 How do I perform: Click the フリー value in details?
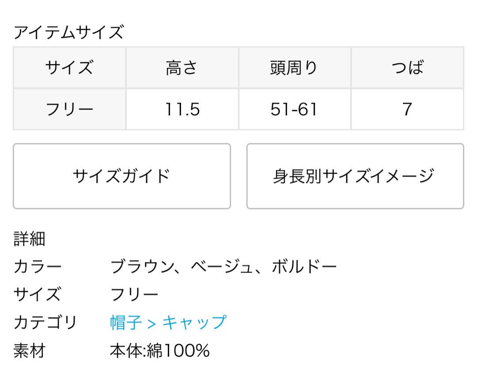click(x=134, y=294)
